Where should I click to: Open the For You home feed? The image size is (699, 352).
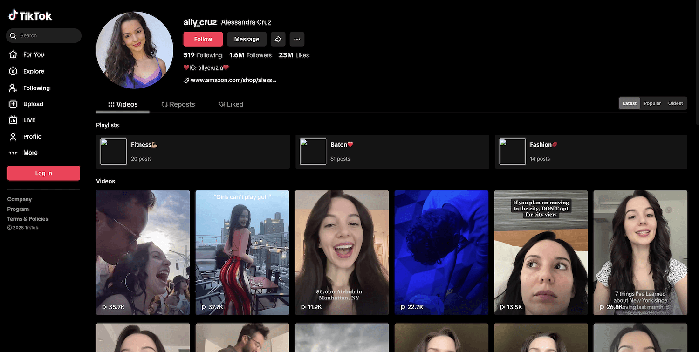pos(34,54)
